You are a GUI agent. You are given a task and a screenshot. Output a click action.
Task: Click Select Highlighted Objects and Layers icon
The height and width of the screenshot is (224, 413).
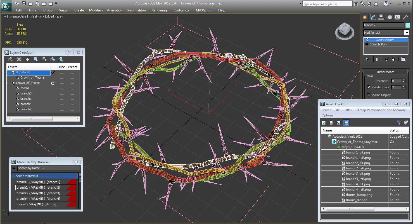(36, 59)
